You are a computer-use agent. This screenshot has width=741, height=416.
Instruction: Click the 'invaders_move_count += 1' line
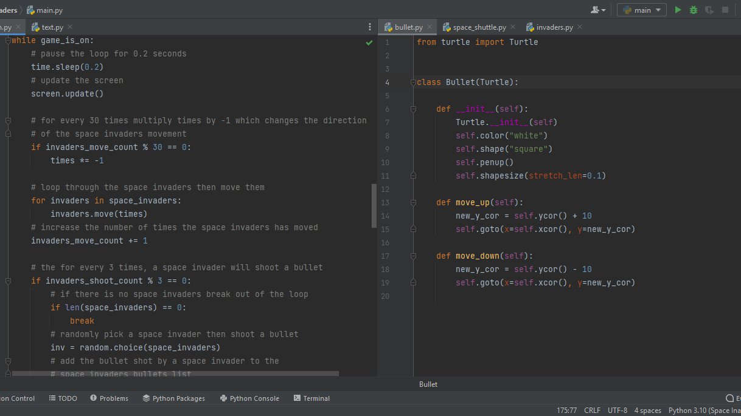click(x=89, y=240)
